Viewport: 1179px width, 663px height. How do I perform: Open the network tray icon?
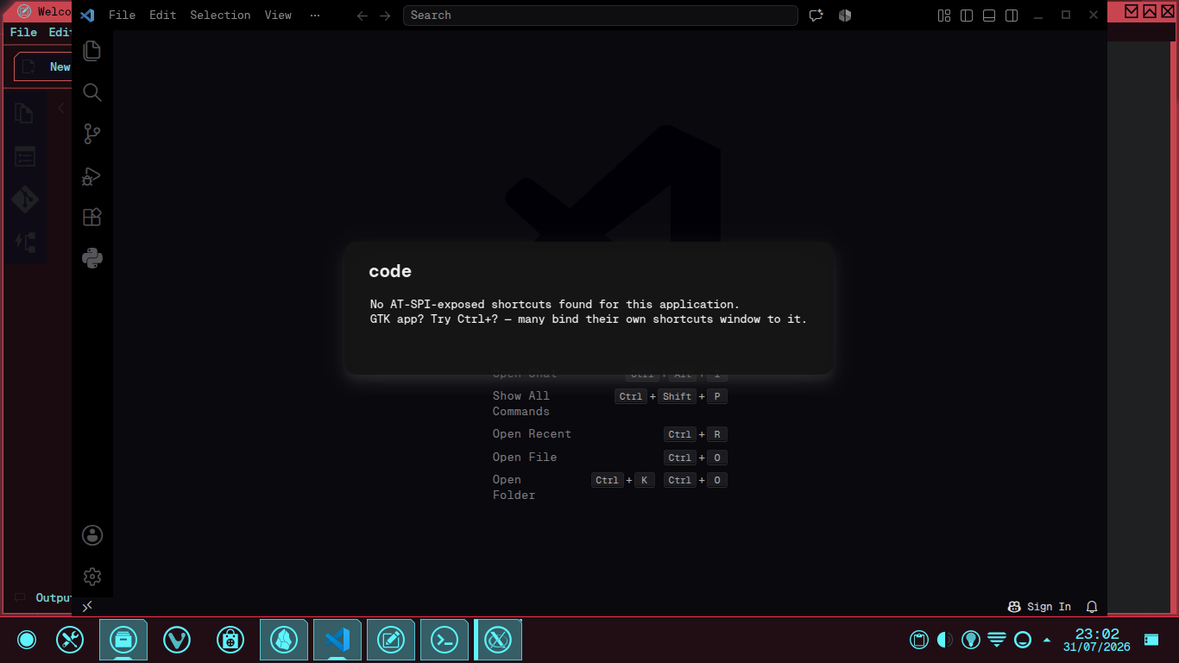[x=997, y=640]
